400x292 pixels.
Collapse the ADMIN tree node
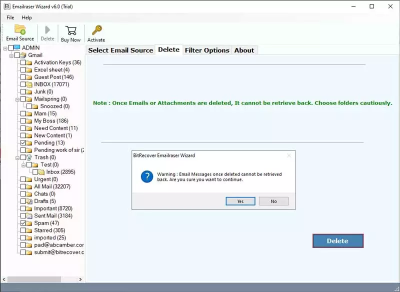(x=5, y=48)
